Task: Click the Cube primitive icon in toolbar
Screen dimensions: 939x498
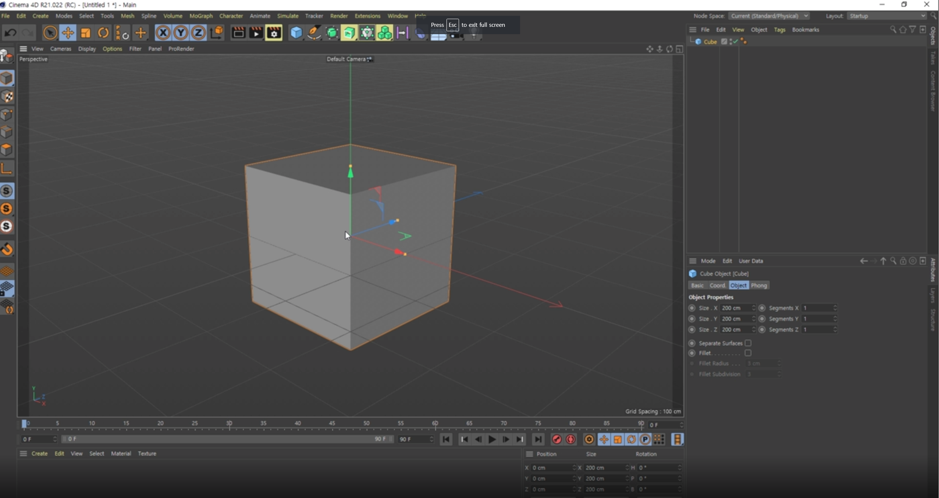Action: click(x=296, y=33)
